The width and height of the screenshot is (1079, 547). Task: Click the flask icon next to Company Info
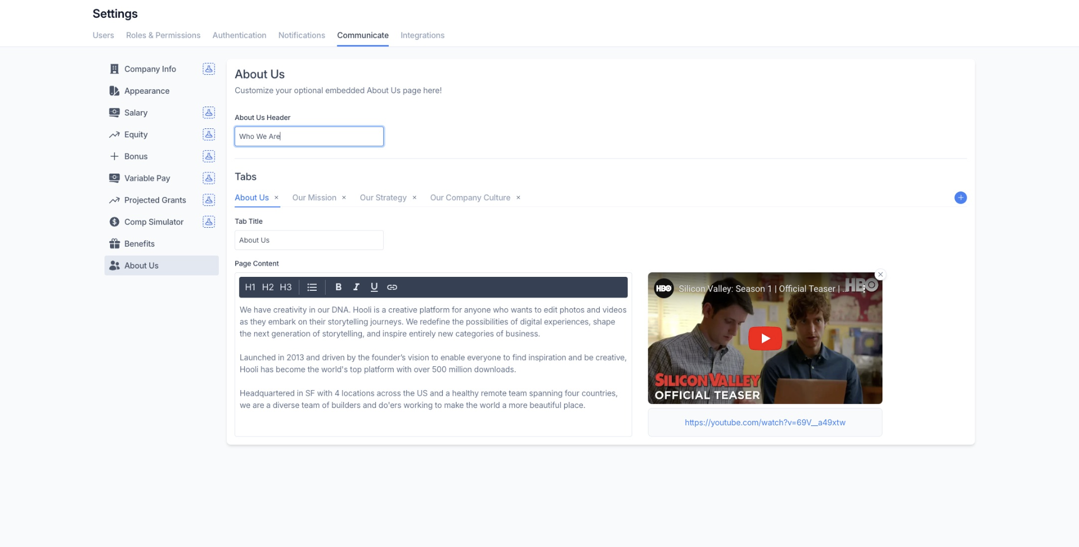coord(208,69)
